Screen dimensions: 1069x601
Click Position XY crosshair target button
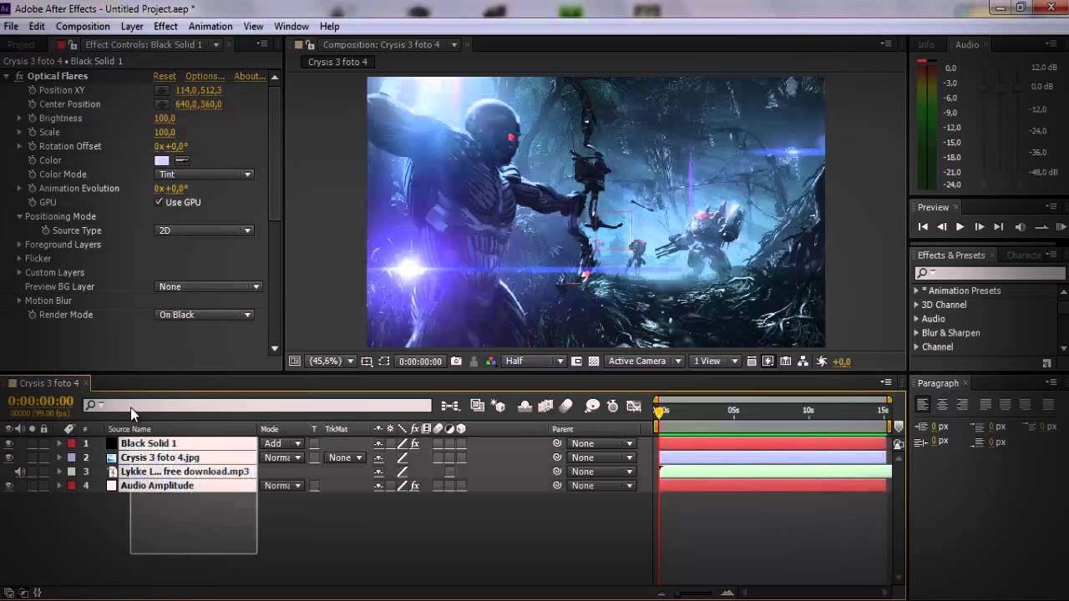(x=162, y=90)
